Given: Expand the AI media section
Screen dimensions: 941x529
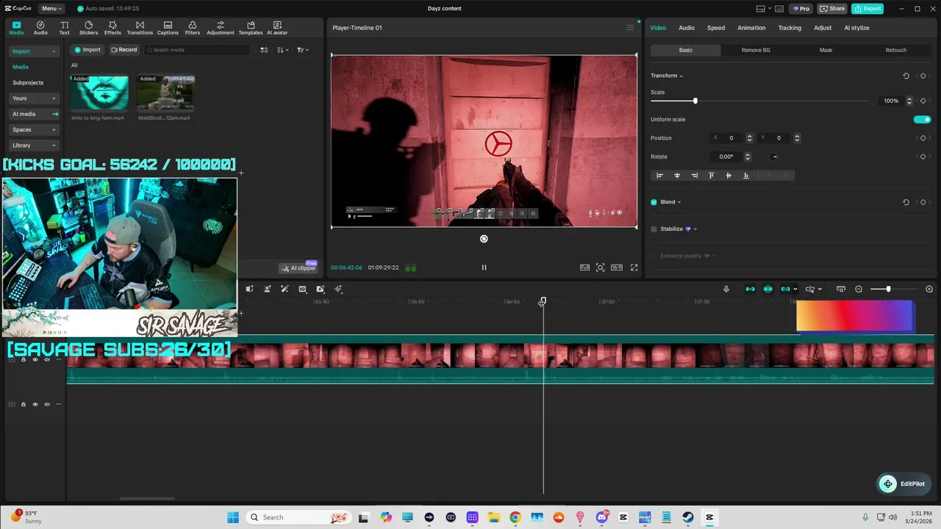Looking at the screenshot, I should pos(55,114).
